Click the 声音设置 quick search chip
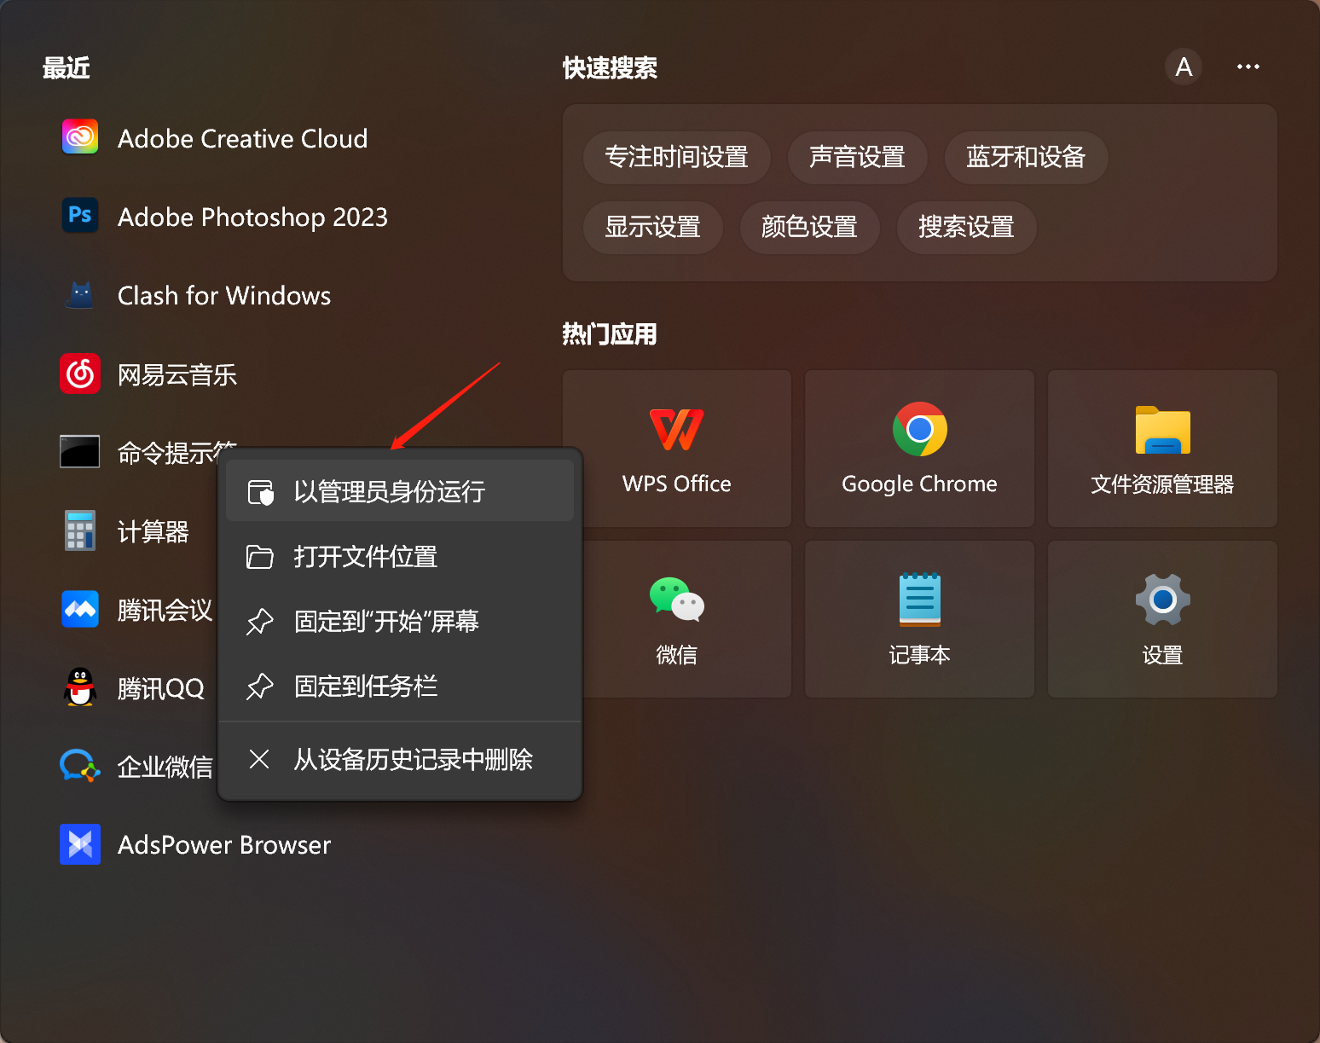Viewport: 1320px width, 1043px height. coord(857,157)
